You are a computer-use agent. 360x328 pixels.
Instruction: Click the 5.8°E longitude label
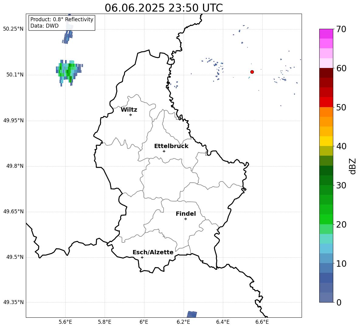coord(105,322)
